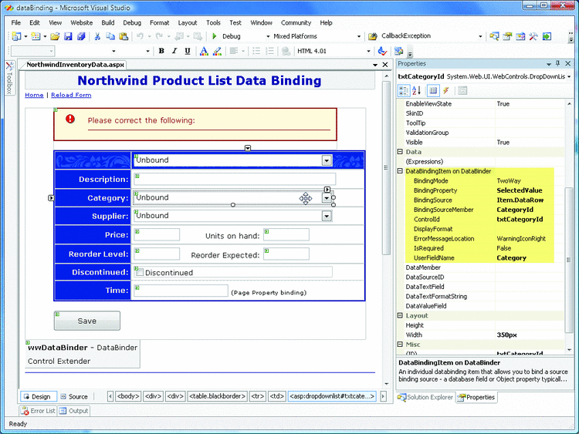The image size is (579, 434).
Task: Open the Supplier Unbound dropdown arrow
Action: (x=327, y=216)
